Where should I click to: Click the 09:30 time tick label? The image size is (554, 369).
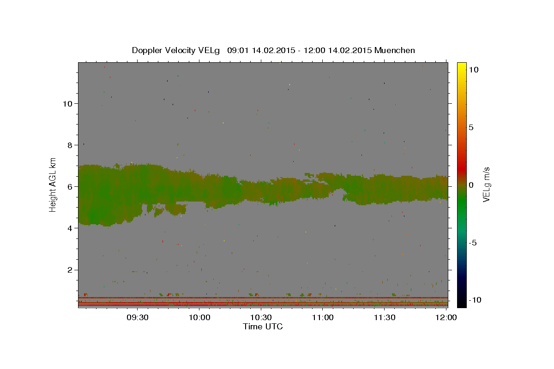(137, 317)
